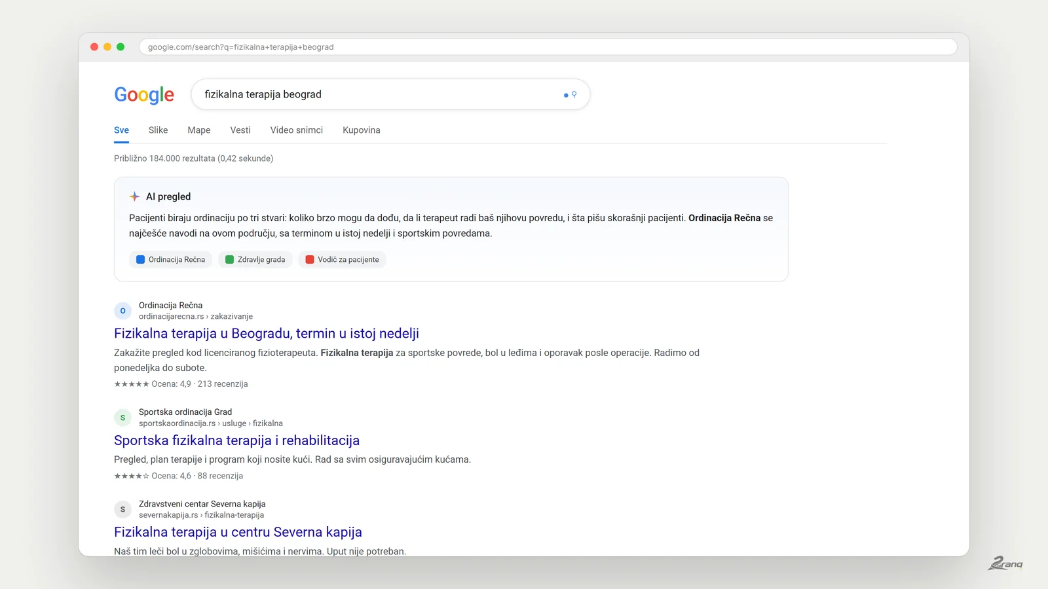Image resolution: width=1048 pixels, height=589 pixels.
Task: Click the blue square on the Ordinacija Rečna chip
Action: pos(140,260)
